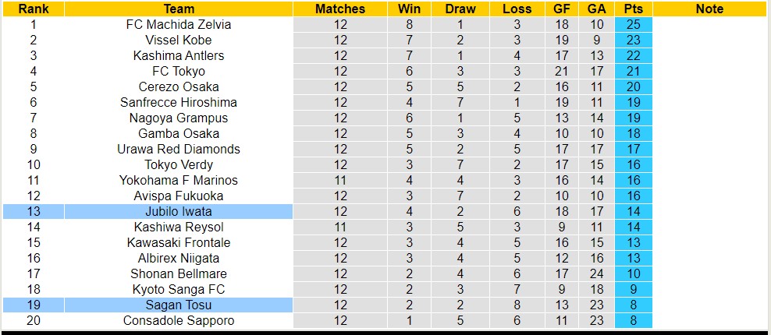Click the Yokohama F Marinos entry

coord(179,180)
